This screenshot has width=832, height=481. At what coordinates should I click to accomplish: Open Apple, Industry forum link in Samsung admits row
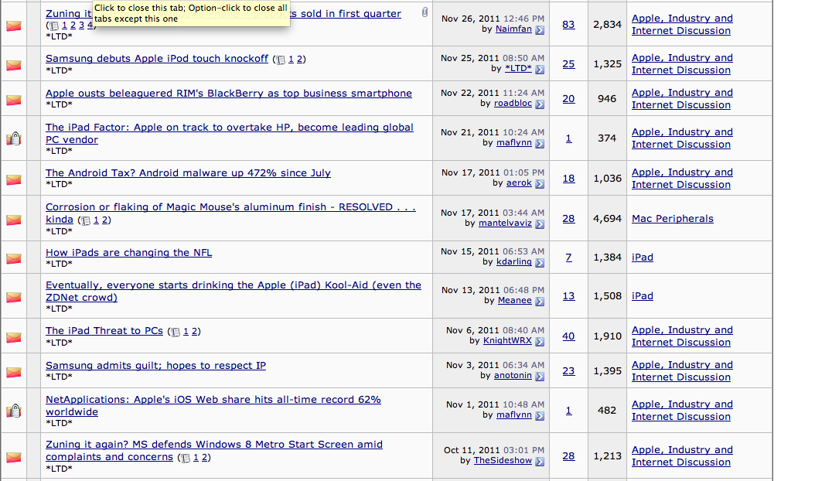[682, 371]
